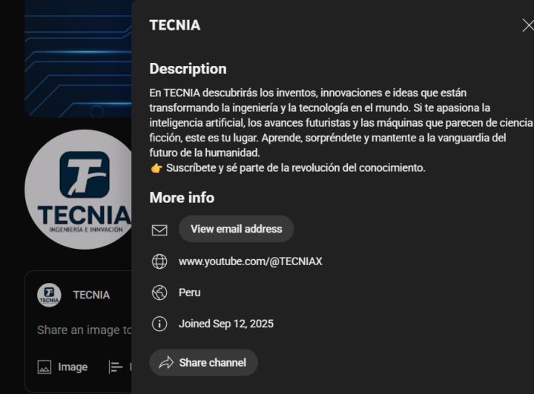Image resolution: width=534 pixels, height=394 pixels.
Task: Click the small TECNIA avatar in post box
Action: pyautogui.click(x=49, y=295)
